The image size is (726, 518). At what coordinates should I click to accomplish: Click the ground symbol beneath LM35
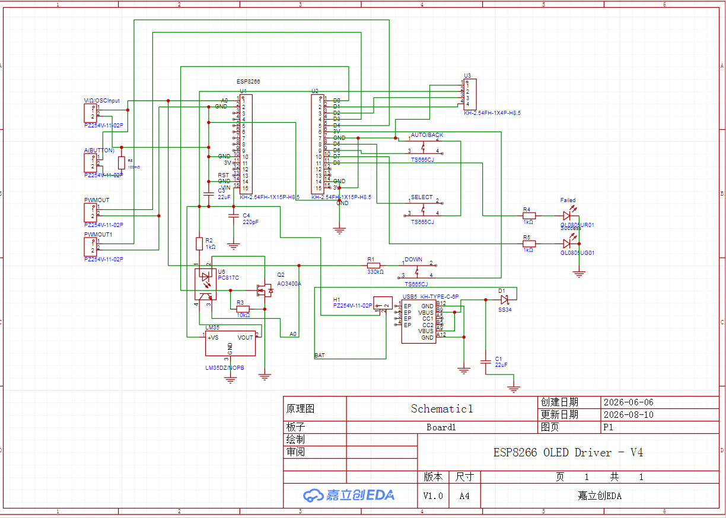(231, 379)
